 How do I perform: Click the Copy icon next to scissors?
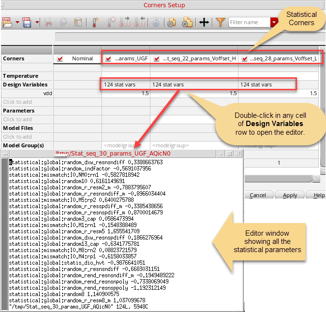tap(63, 22)
